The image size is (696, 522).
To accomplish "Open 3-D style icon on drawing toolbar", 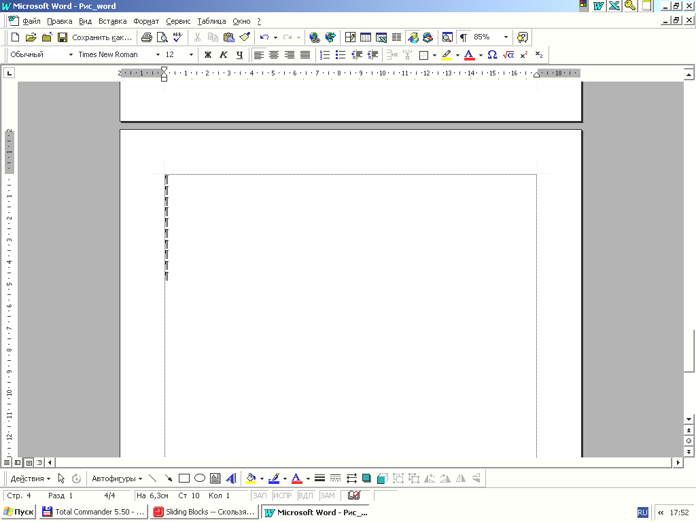I will (x=382, y=478).
